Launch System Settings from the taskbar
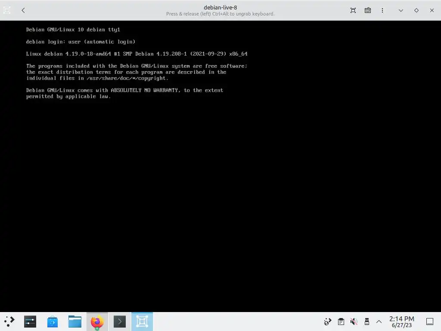Viewport: 441px width, 331px height. [30, 322]
